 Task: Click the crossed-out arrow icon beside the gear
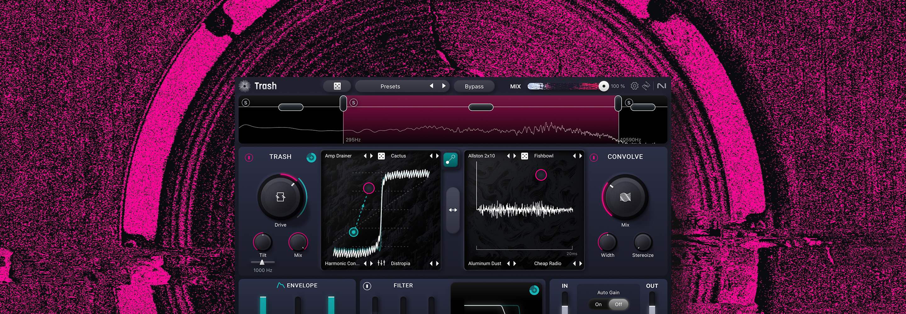point(646,86)
